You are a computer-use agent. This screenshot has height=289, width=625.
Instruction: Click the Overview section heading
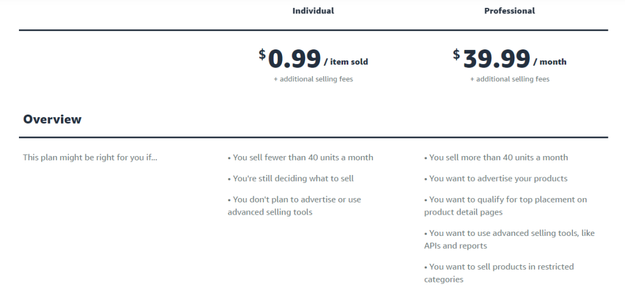52,120
